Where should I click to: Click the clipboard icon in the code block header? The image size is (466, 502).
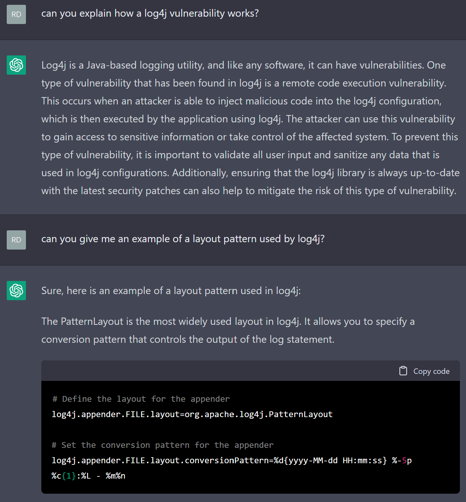click(x=403, y=371)
